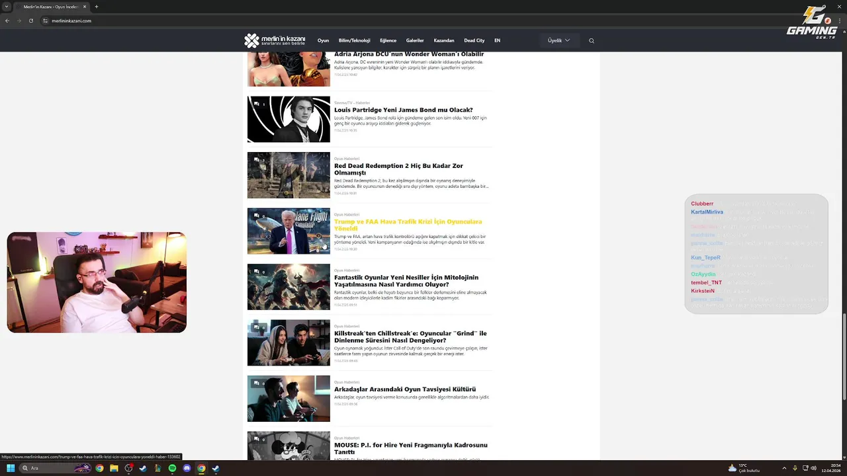Click the browser forward arrow
Viewport: 847px width, 476px height.
[x=19, y=20]
